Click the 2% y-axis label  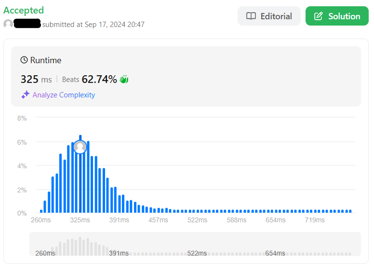tap(22, 190)
